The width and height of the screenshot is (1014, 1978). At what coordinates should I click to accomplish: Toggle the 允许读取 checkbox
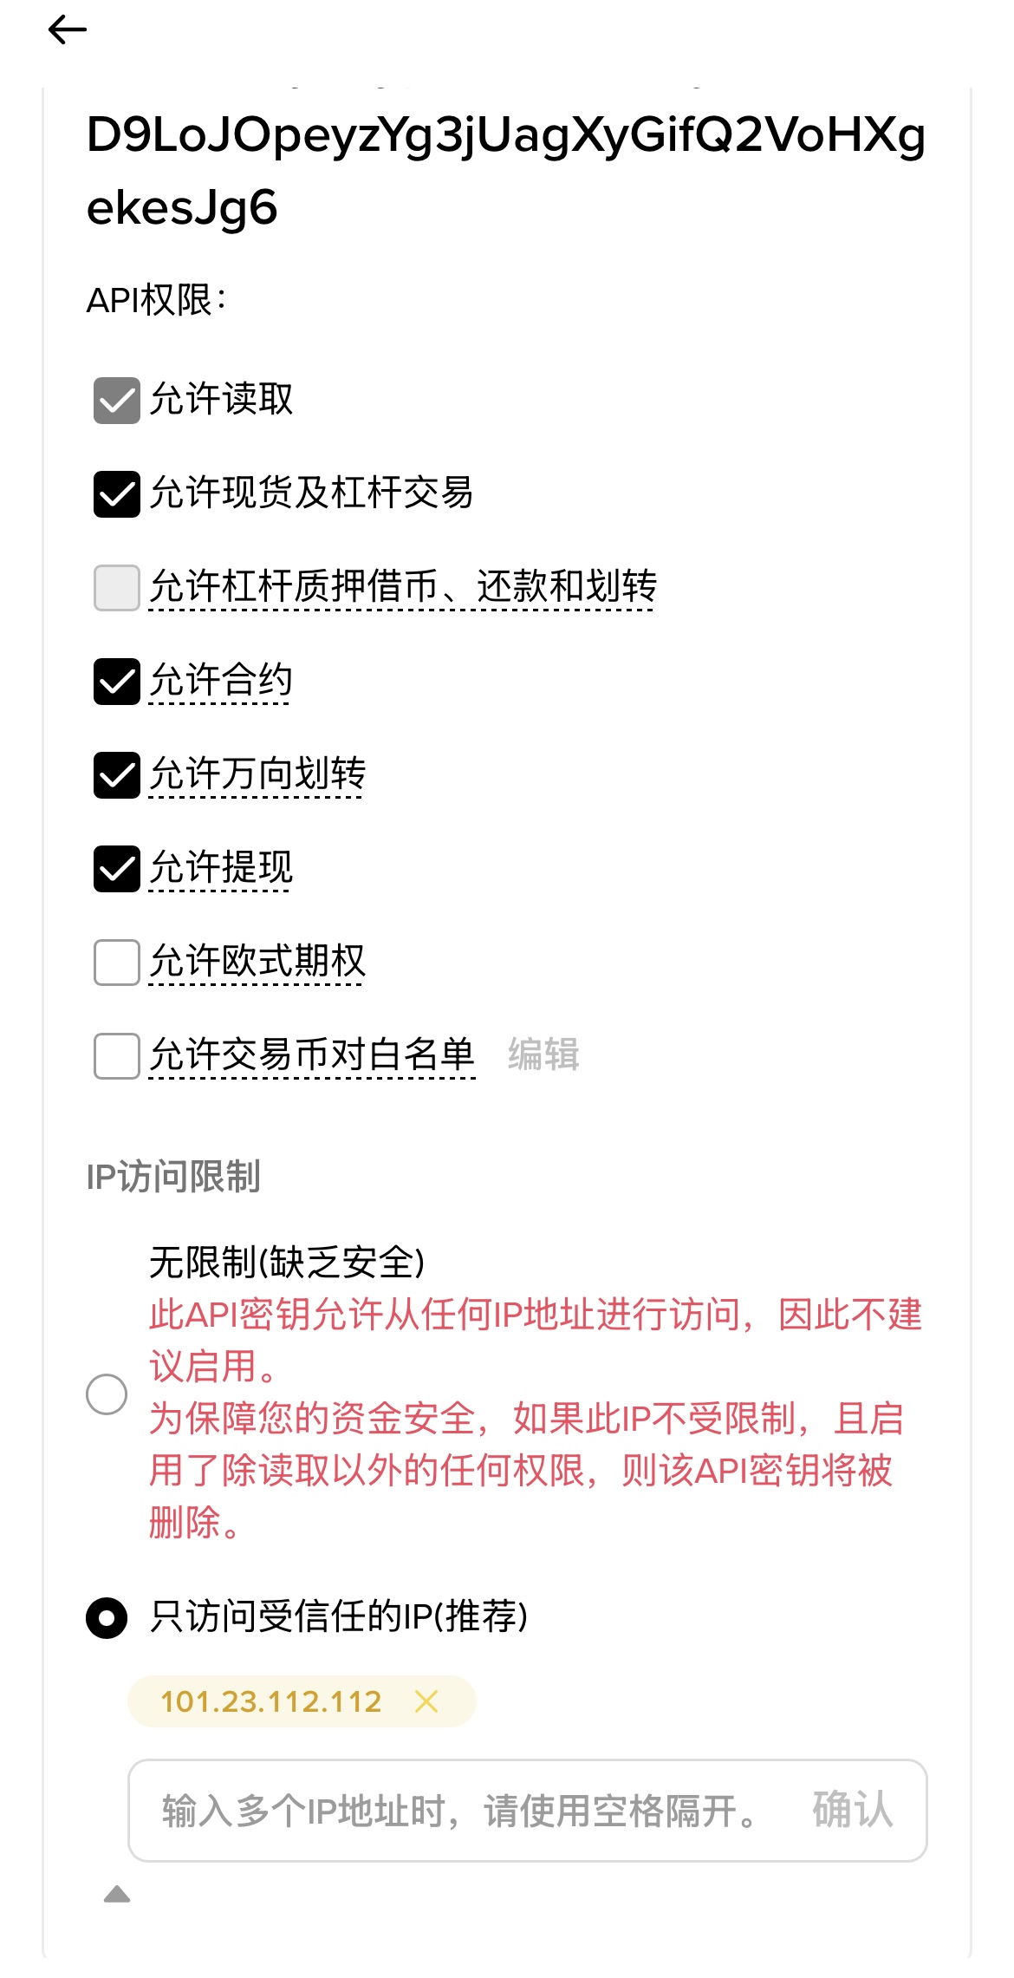click(x=117, y=401)
